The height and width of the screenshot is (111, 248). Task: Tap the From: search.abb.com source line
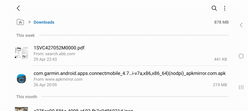tap(54, 54)
